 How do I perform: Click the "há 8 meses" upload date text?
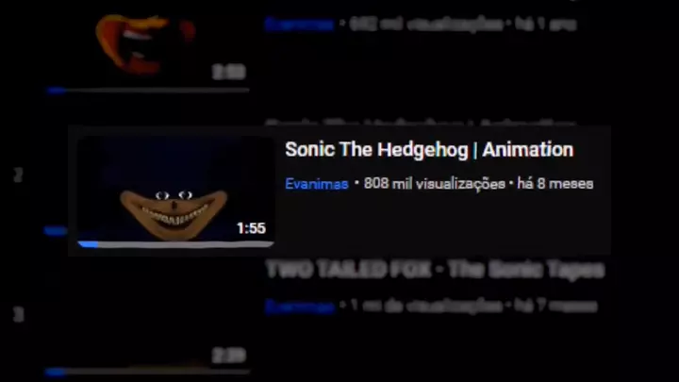pyautogui.click(x=555, y=184)
